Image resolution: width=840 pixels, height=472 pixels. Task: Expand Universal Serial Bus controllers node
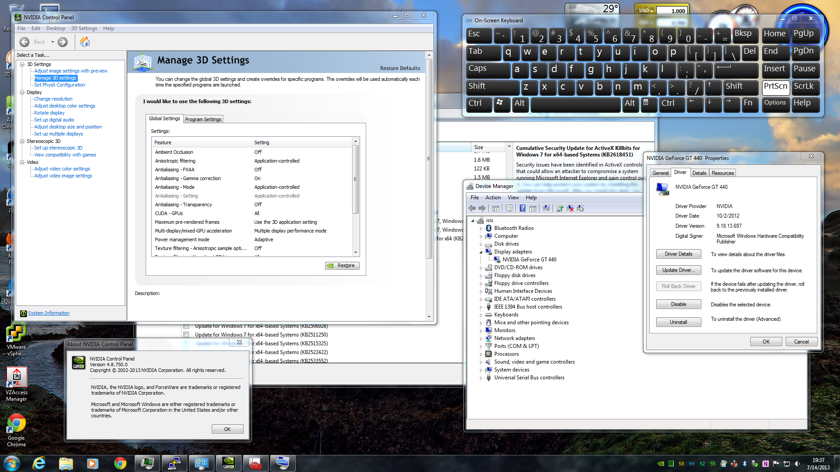tap(481, 378)
